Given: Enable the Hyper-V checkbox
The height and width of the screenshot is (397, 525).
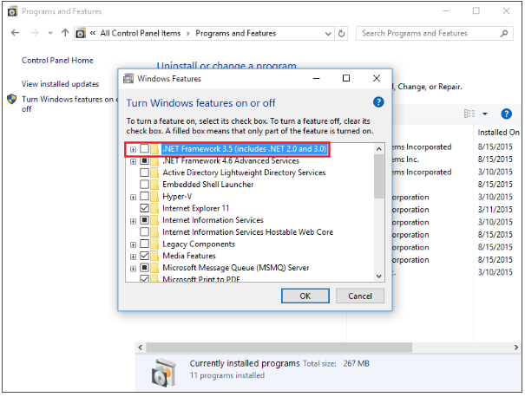Looking at the screenshot, I should tap(144, 196).
